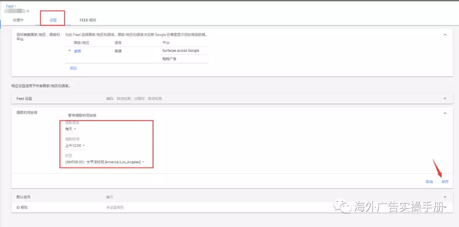Open the FEED 规则 tab
459x227 pixels.
pyautogui.click(x=88, y=20)
